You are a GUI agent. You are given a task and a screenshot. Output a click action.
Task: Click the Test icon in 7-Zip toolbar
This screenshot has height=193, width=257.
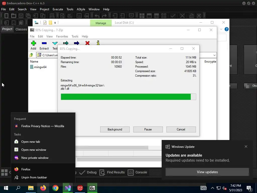[x=55, y=43]
